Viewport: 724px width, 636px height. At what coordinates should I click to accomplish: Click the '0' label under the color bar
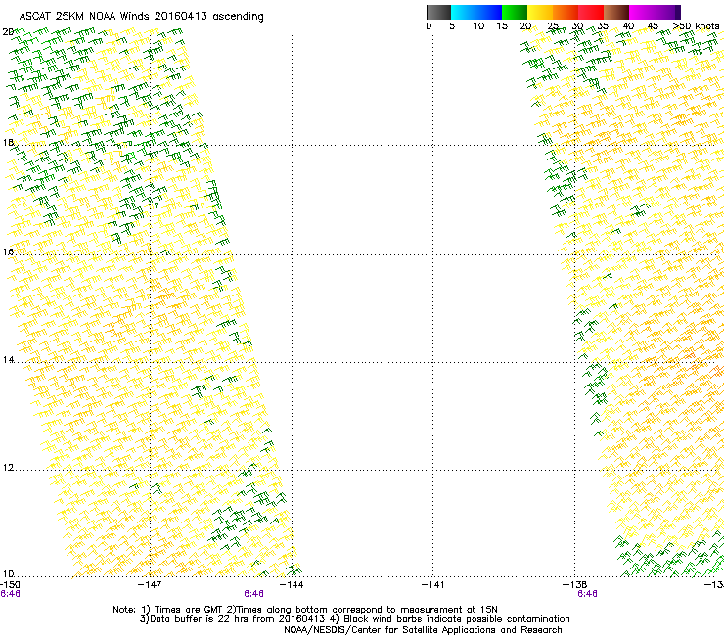[x=429, y=26]
